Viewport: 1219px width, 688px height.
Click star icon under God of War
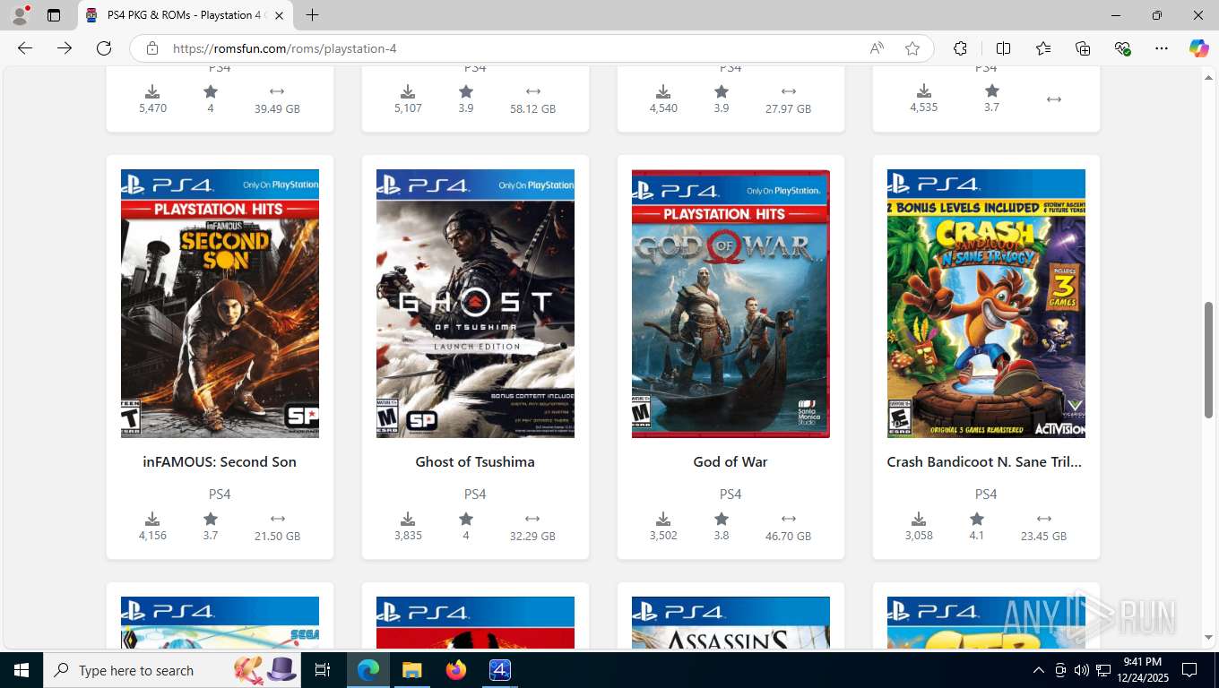(722, 520)
